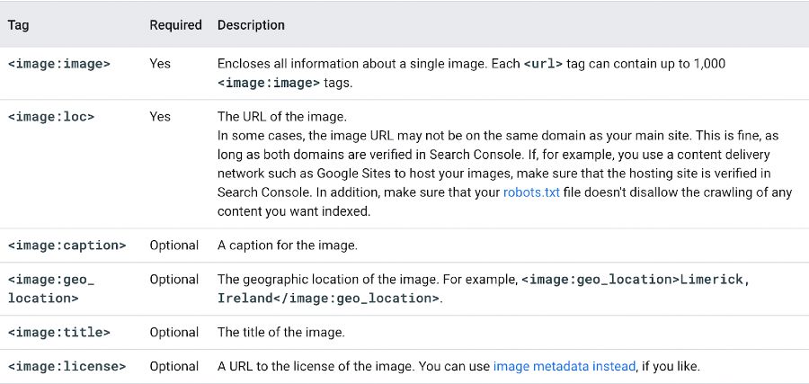This screenshot has height=384, width=809.
Task: Select the <image:image> tag cell
Action: [58, 64]
